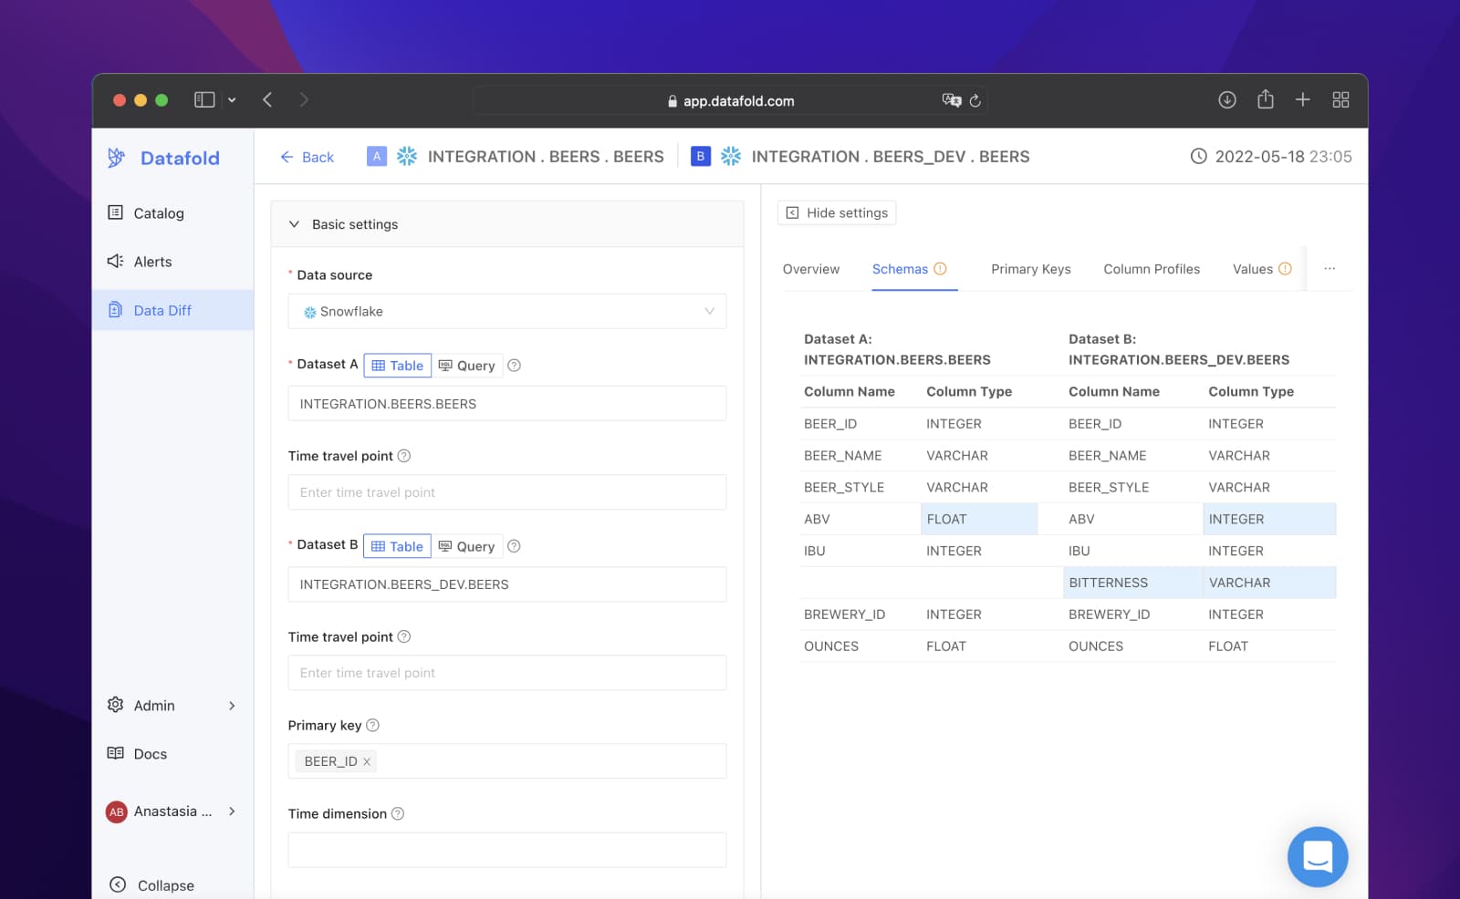Click the Safari share icon
The image size is (1460, 899).
click(1266, 99)
